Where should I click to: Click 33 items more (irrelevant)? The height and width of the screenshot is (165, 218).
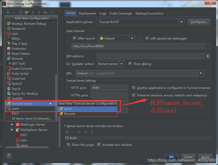31,119
